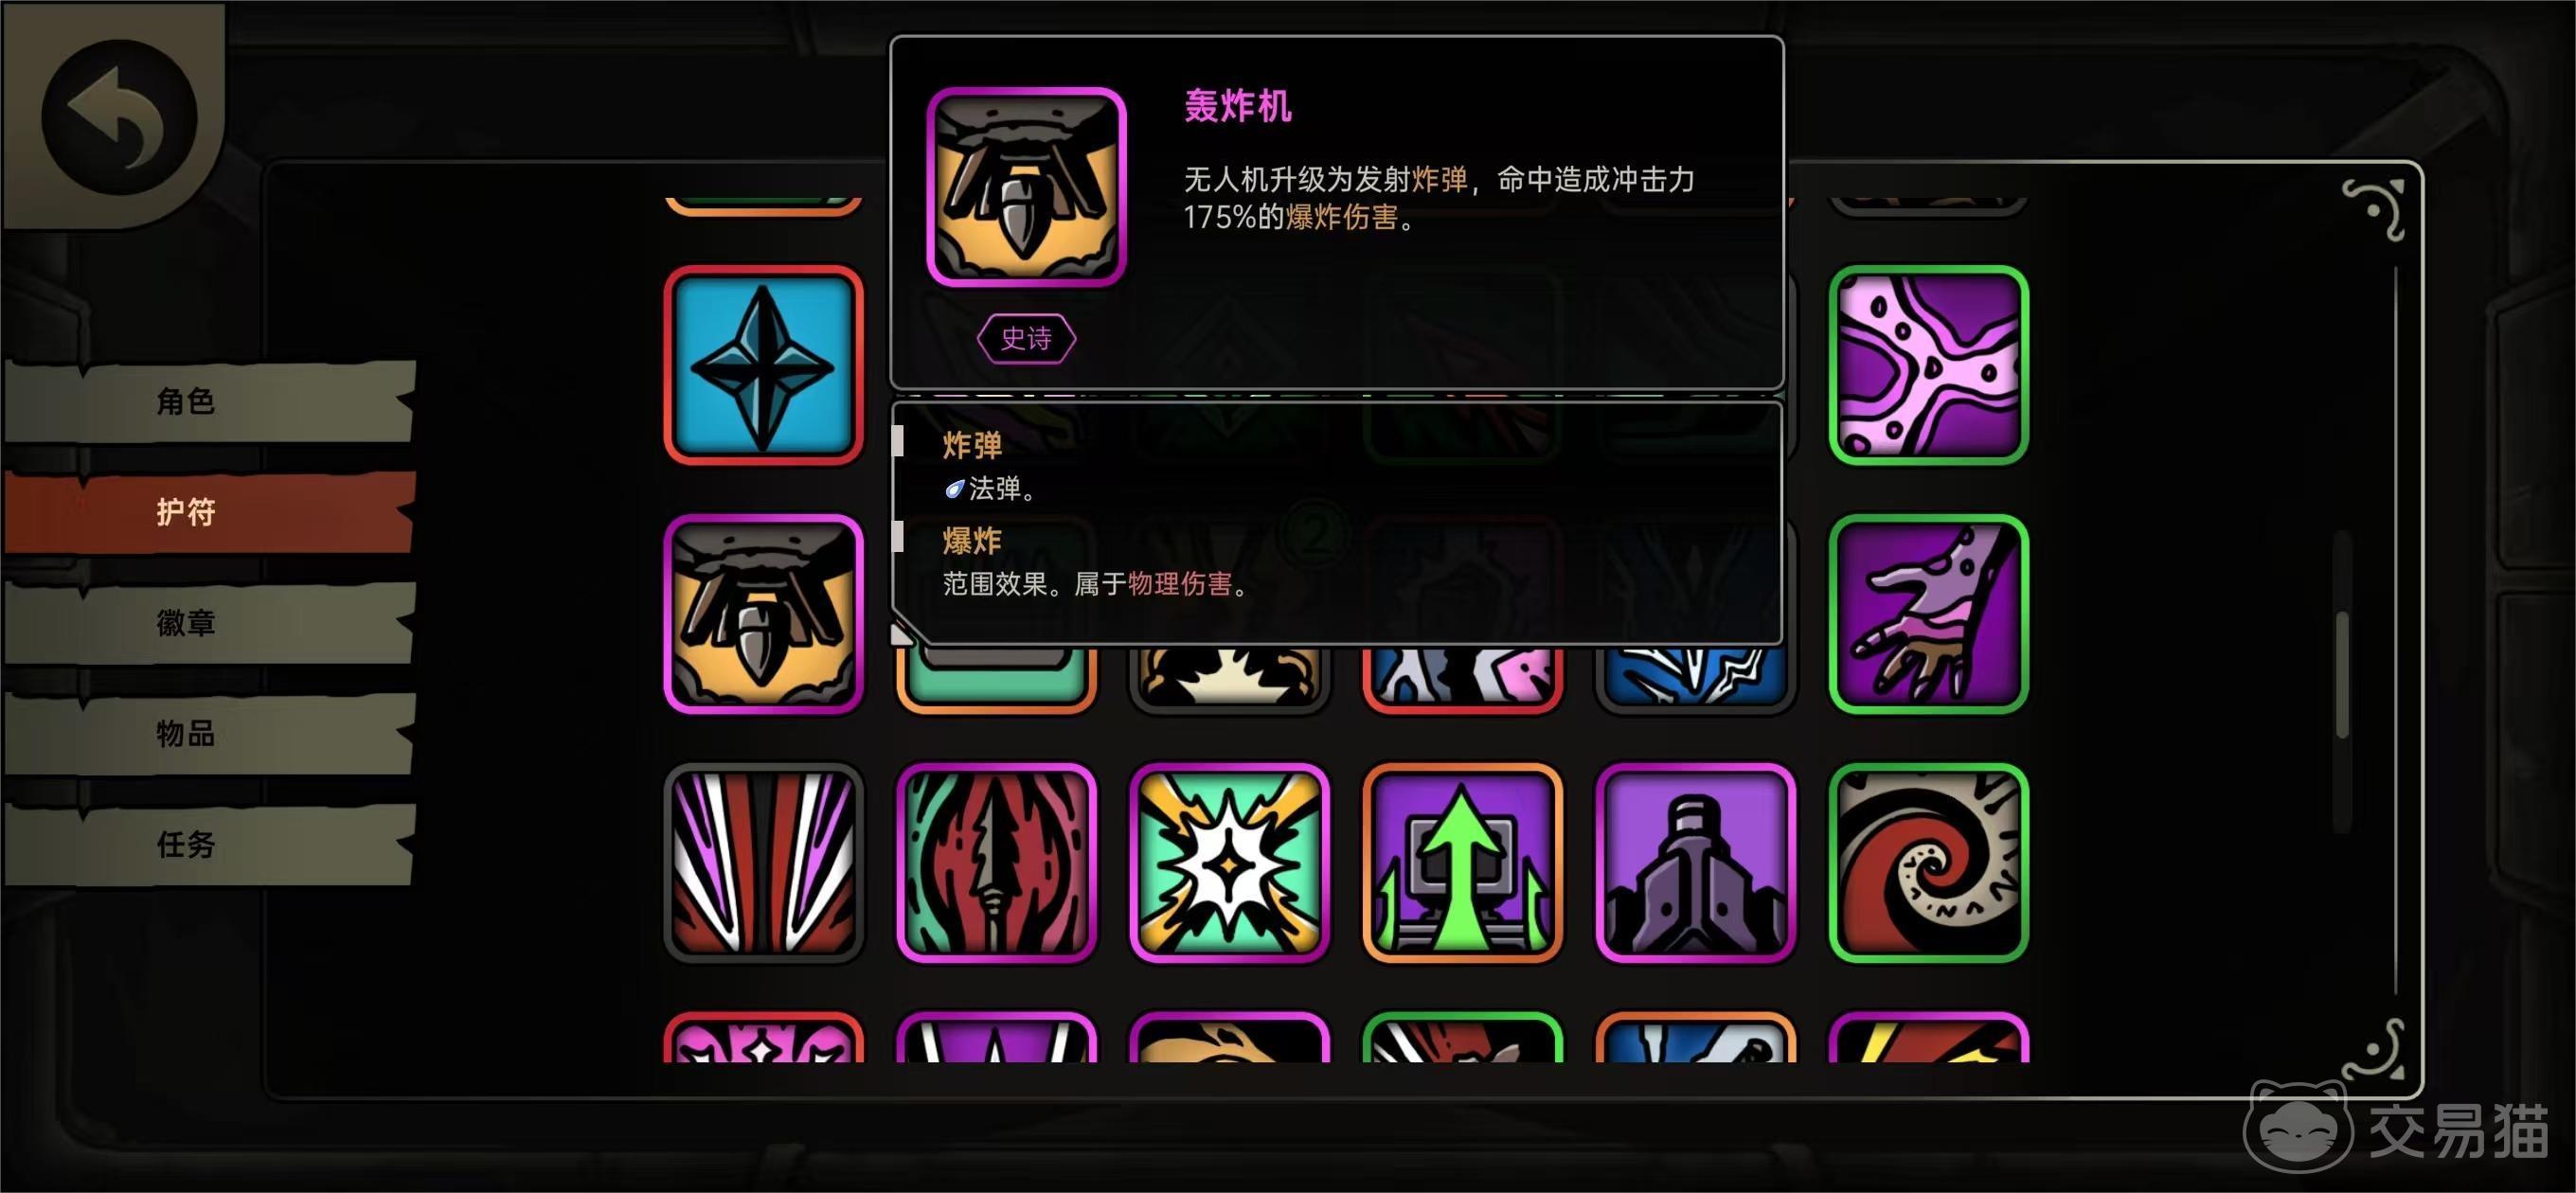Select the red spiral vortex talisman
2576x1193 pixels.
pyautogui.click(x=1928, y=863)
